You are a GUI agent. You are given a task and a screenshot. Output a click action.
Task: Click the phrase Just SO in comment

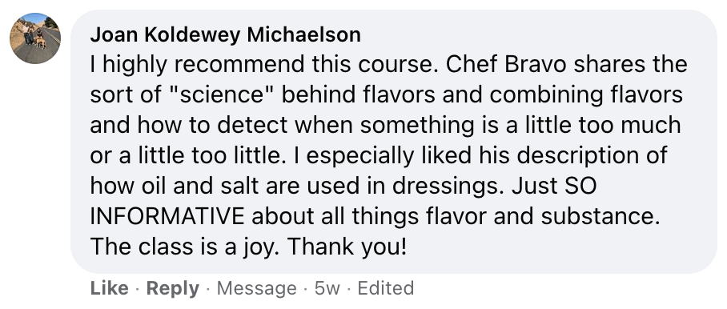click(554, 187)
